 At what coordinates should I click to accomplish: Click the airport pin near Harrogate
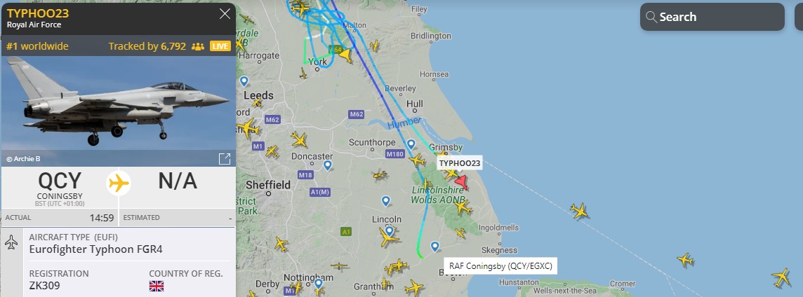(x=244, y=81)
